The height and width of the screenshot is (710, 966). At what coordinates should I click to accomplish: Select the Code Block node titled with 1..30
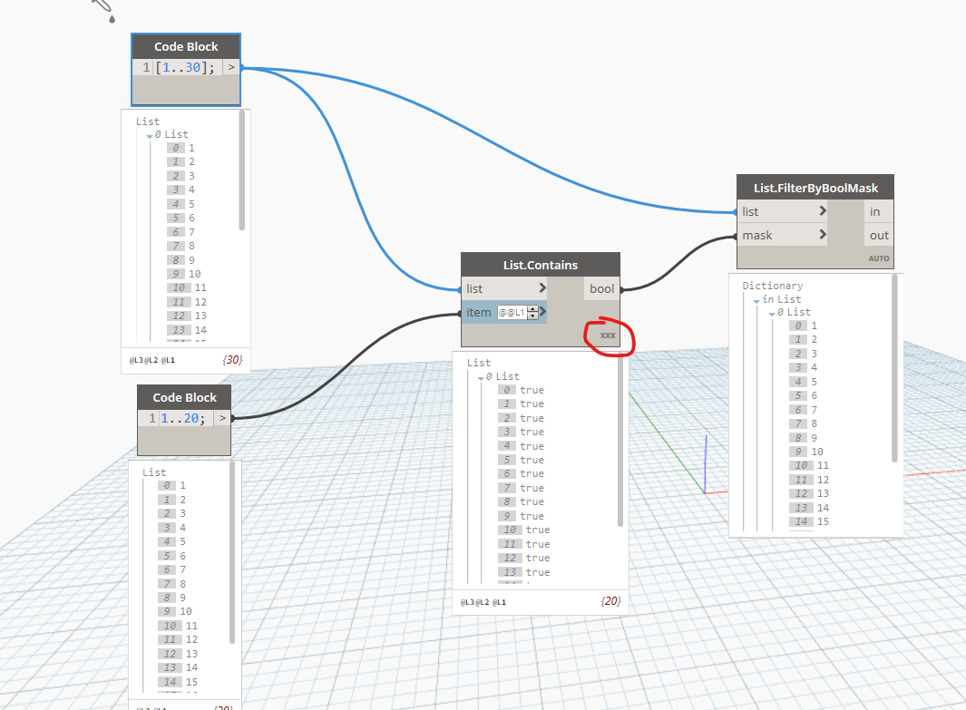pos(185,47)
